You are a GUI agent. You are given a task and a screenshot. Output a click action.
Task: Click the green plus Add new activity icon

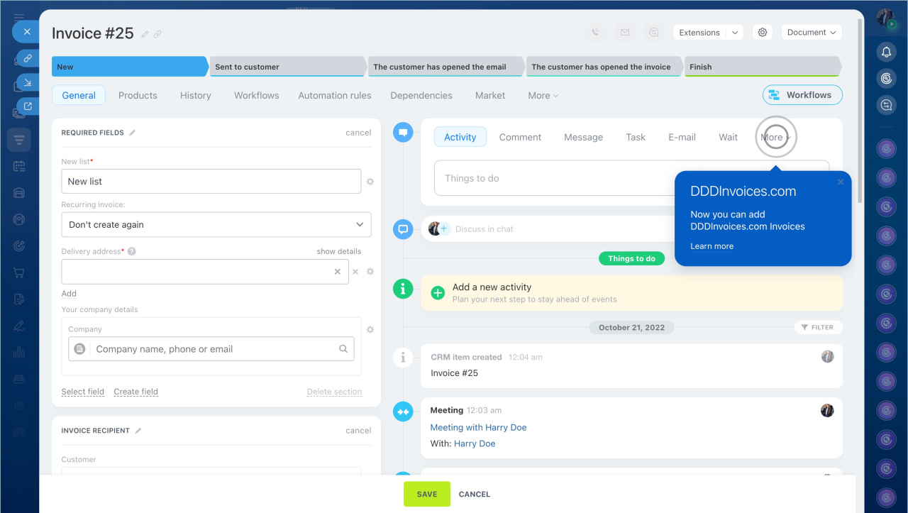click(438, 292)
